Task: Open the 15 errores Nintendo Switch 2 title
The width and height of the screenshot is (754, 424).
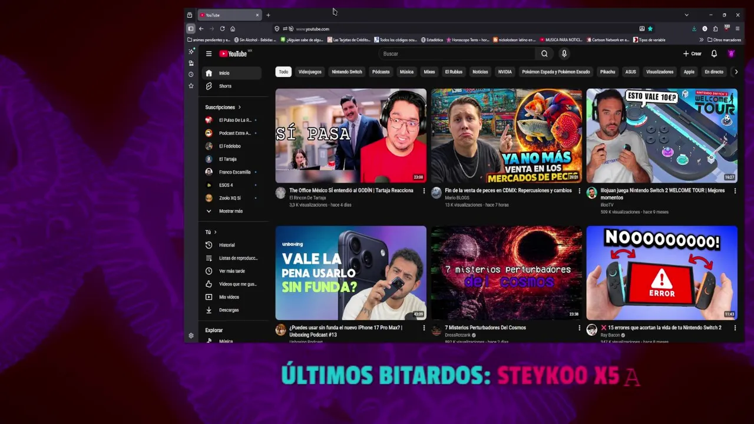Action: pos(661,327)
